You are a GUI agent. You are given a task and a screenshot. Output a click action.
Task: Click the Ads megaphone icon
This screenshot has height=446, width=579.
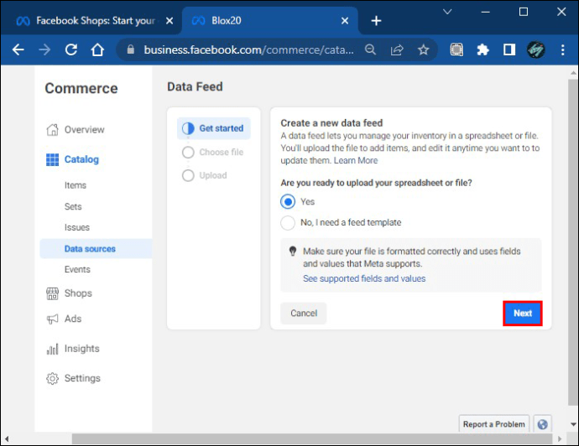click(x=52, y=319)
